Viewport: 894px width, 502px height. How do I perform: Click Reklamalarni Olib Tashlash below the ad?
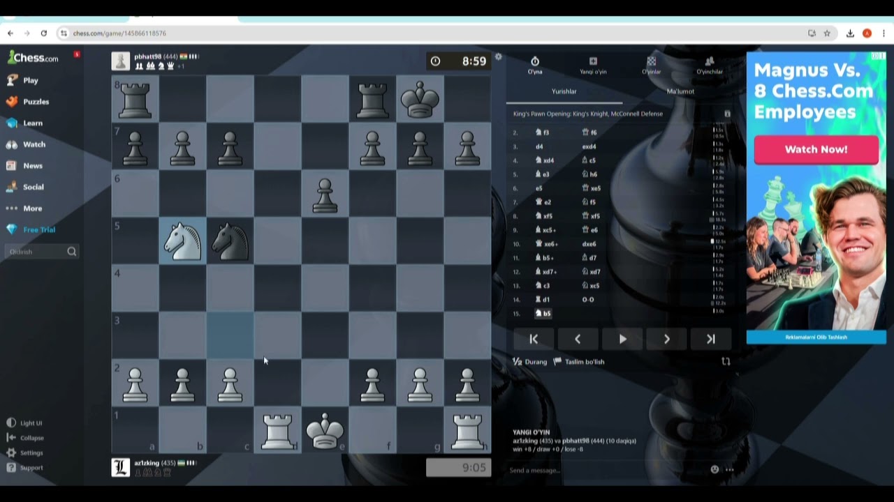816,337
